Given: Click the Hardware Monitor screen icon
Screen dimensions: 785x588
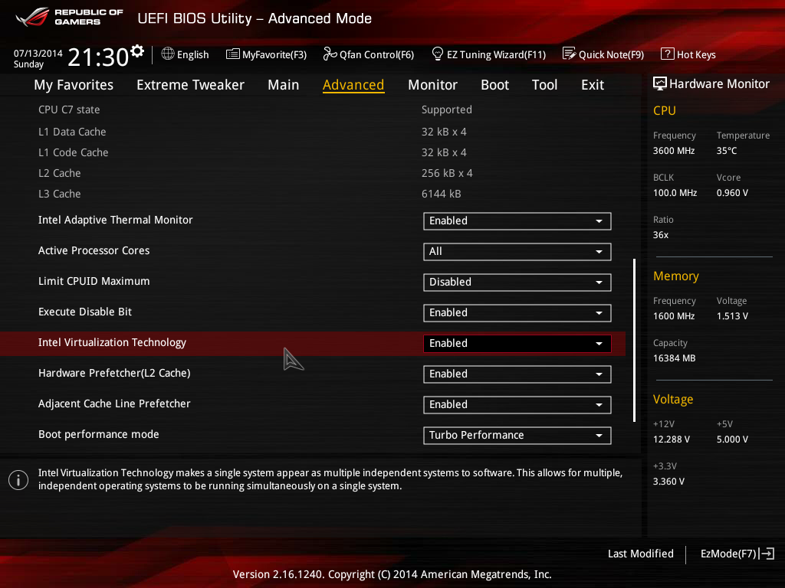Looking at the screenshot, I should (x=659, y=84).
